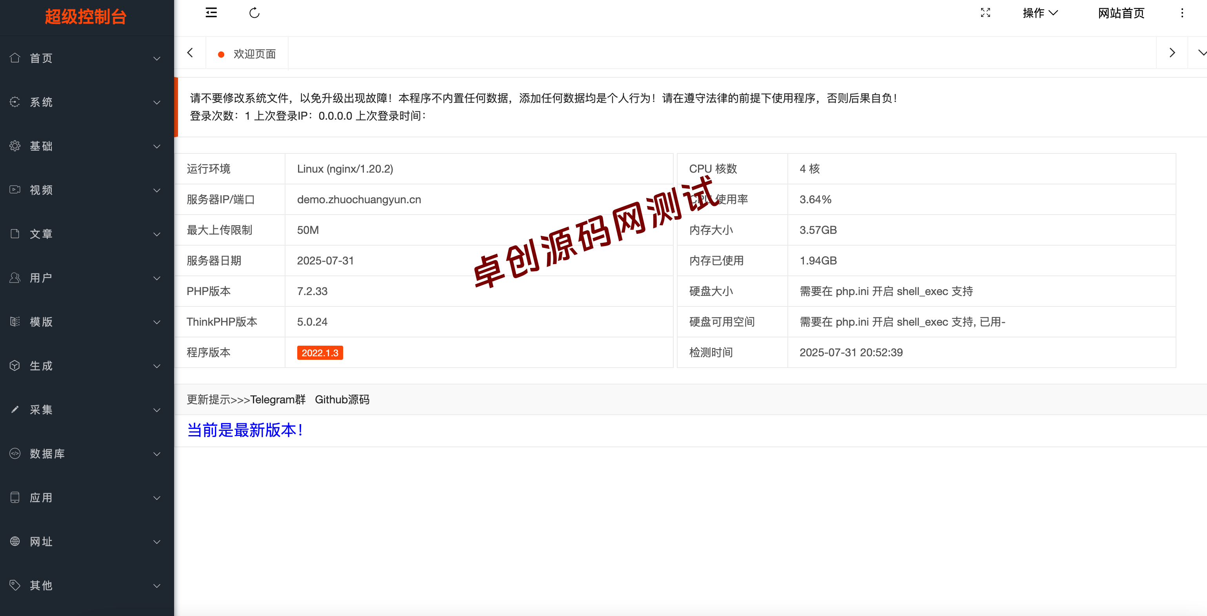This screenshot has width=1207, height=616.
Task: Click the 2022.1.3 version badge
Action: pyautogui.click(x=320, y=353)
